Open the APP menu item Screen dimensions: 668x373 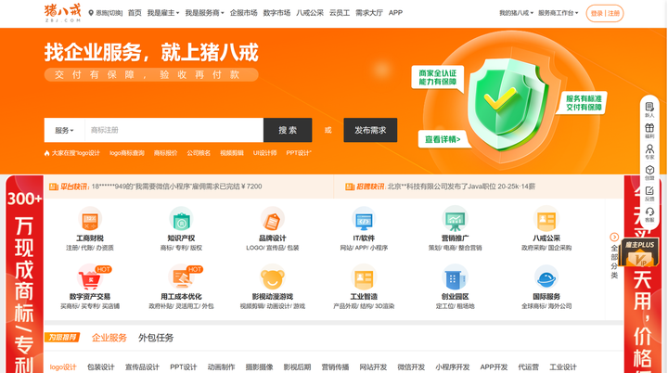pos(396,13)
